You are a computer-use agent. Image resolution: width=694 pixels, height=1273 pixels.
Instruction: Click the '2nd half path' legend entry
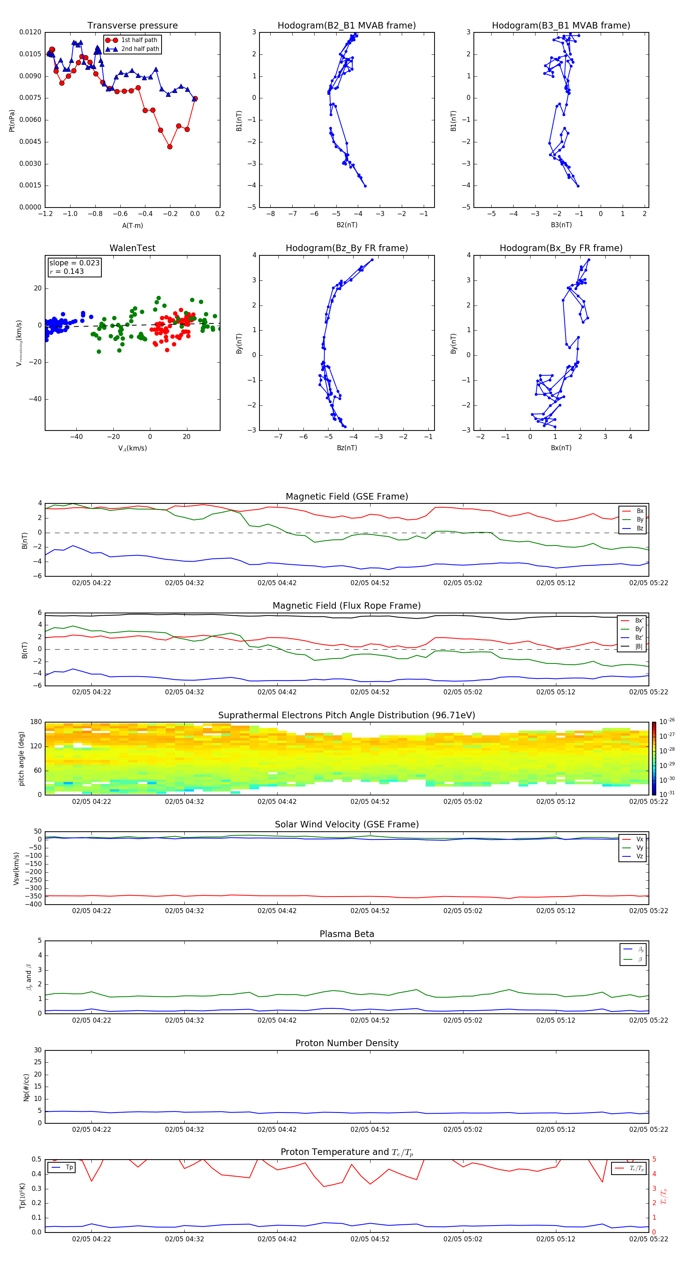tap(132, 49)
